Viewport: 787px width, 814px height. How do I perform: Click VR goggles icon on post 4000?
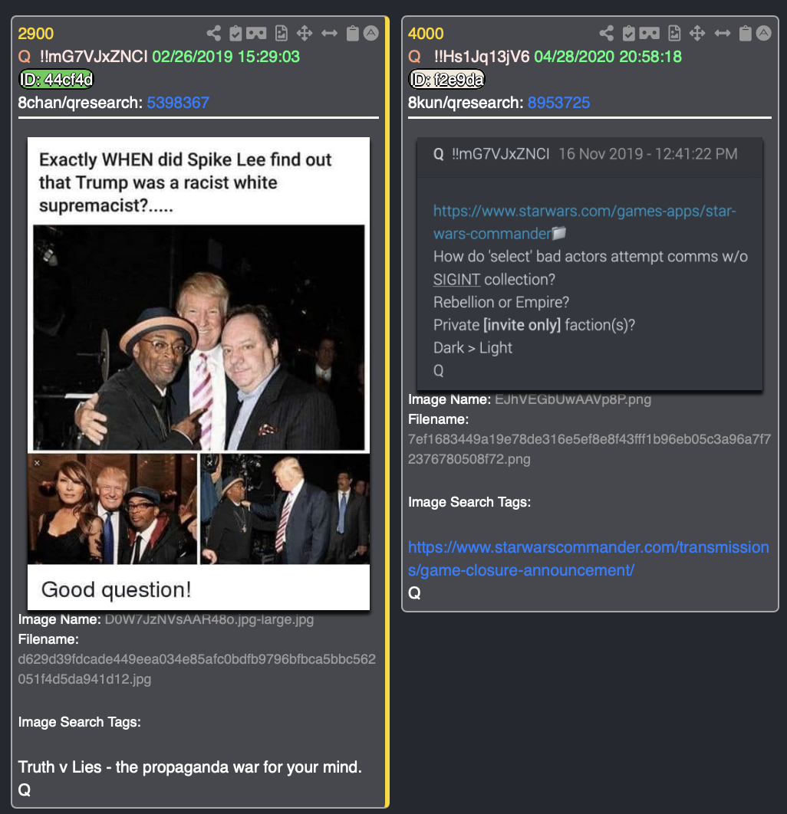(649, 34)
